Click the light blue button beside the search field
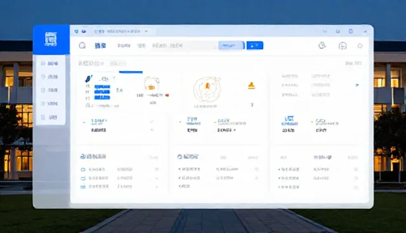This screenshot has height=233, width=406. (x=231, y=46)
